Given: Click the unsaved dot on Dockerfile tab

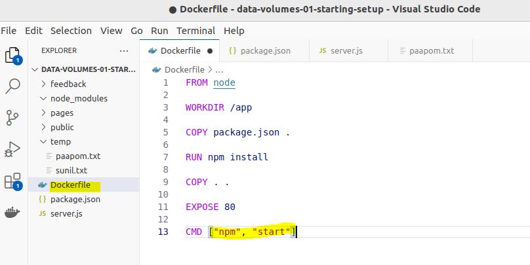Looking at the screenshot, I should 210,50.
